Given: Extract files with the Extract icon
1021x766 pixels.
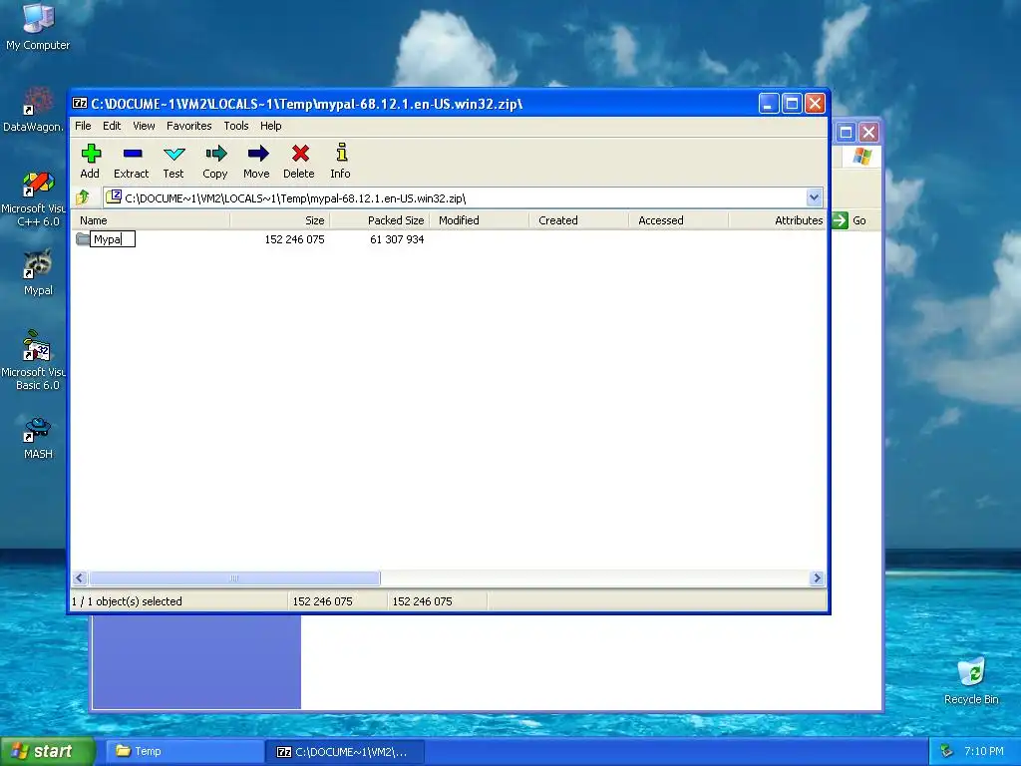Looking at the screenshot, I should pyautogui.click(x=132, y=161).
